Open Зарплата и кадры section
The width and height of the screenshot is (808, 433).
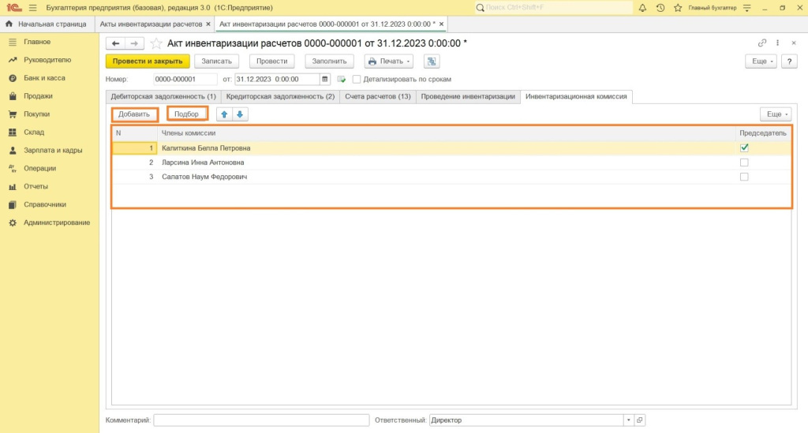coord(53,150)
